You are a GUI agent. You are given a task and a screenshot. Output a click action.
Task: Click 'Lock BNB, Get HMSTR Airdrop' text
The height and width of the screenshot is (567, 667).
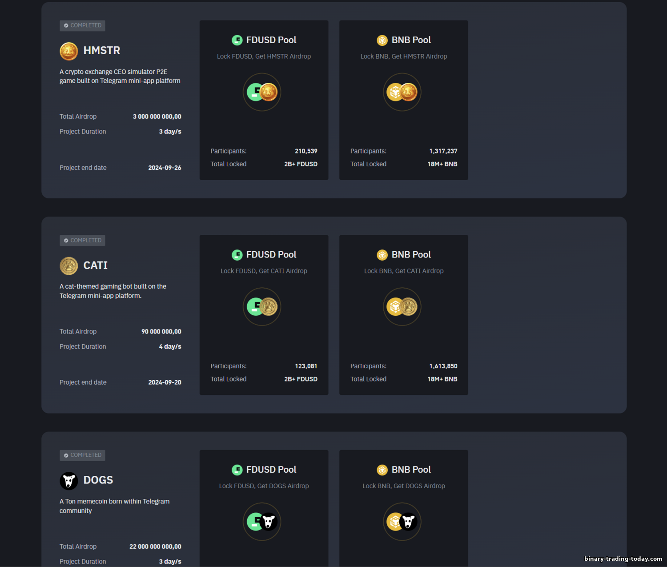404,56
